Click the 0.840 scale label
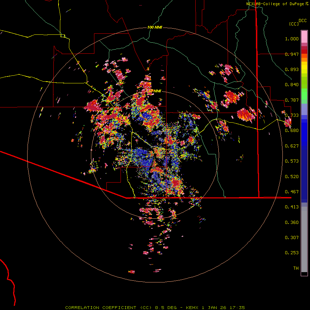This screenshot has height=310, width=310. [292, 85]
